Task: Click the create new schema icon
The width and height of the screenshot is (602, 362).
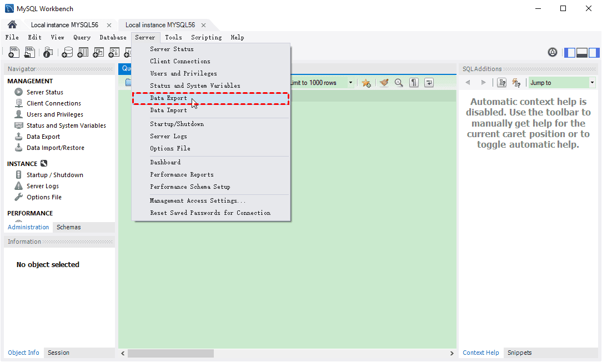Action: 67,52
